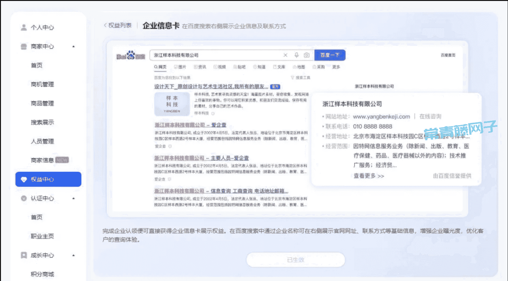
Task: Select the 地图 search tab
Action: [299, 67]
